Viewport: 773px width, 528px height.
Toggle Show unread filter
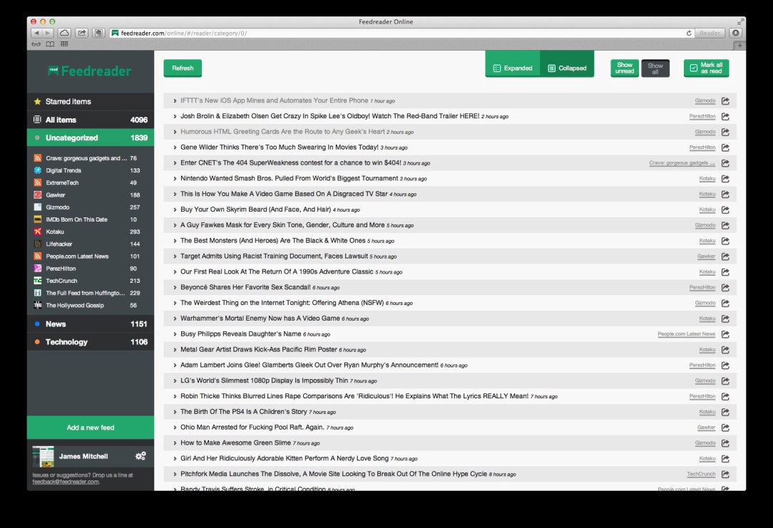point(625,68)
